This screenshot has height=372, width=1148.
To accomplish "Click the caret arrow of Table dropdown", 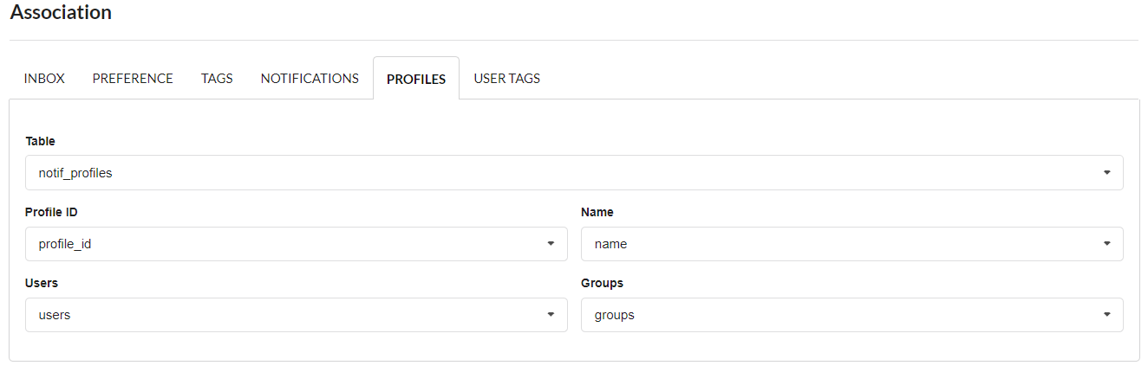I will click(1106, 173).
